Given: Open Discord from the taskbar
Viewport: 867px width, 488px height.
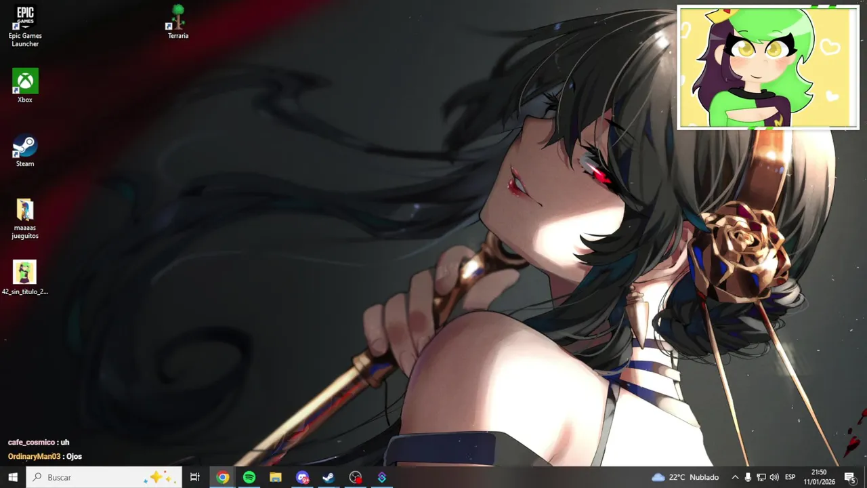Looking at the screenshot, I should (x=302, y=477).
